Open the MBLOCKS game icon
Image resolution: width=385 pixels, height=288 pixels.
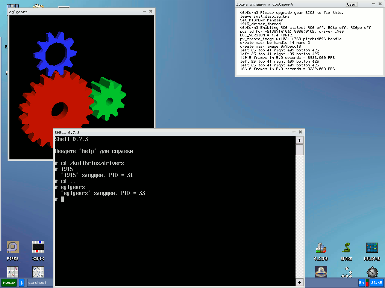[x=372, y=248]
